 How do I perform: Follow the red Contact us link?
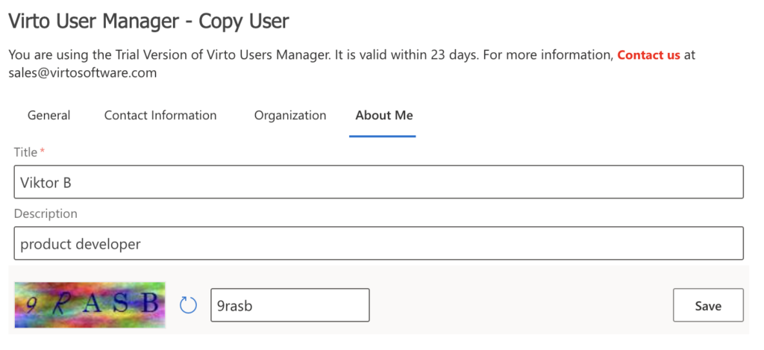coord(648,55)
